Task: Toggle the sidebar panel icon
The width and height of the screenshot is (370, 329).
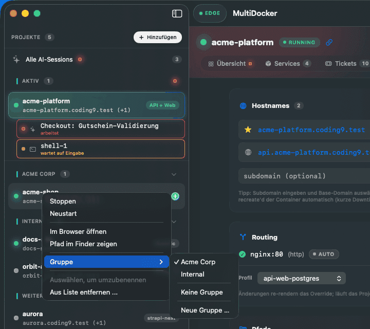Action: [x=177, y=13]
